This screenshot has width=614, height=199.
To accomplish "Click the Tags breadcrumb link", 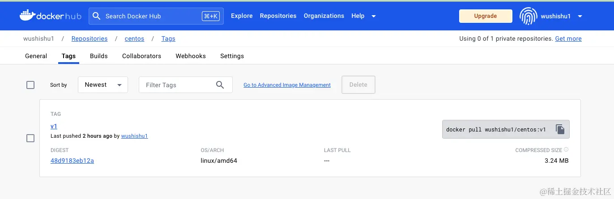I will click(x=168, y=38).
